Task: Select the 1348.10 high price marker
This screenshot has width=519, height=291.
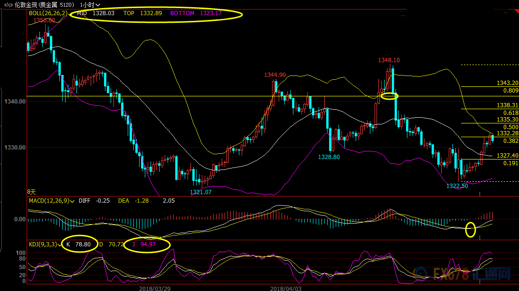Action: pyautogui.click(x=388, y=60)
